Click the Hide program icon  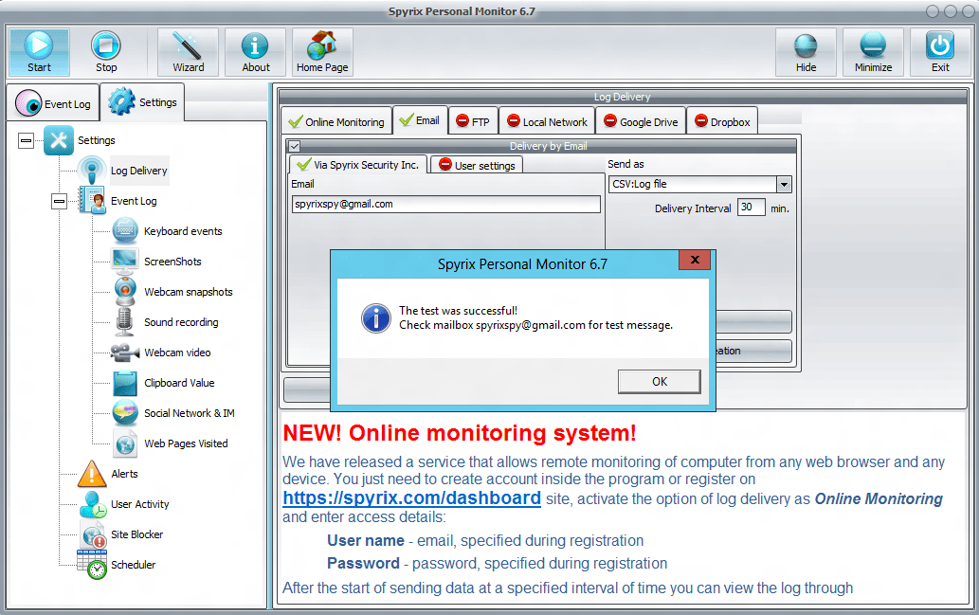pyautogui.click(x=806, y=45)
